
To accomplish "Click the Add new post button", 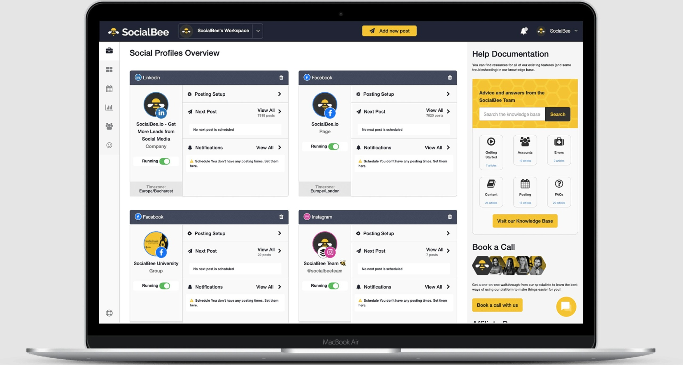I will (x=389, y=30).
